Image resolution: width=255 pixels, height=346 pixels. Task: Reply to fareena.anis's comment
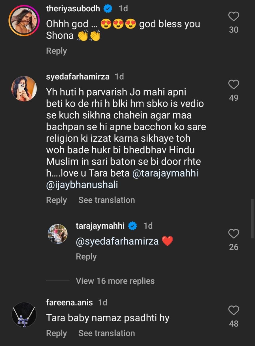tap(56, 333)
